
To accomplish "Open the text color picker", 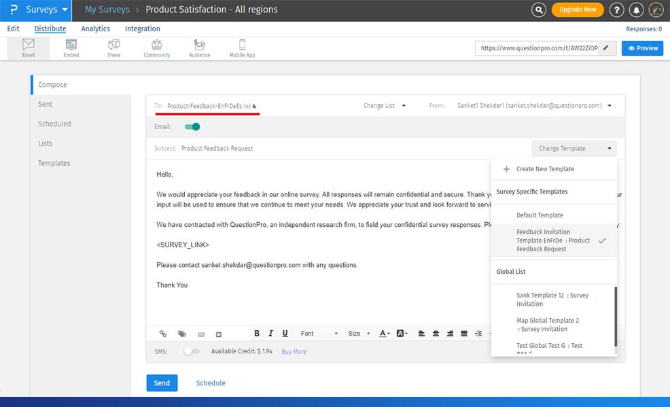I will click(384, 334).
